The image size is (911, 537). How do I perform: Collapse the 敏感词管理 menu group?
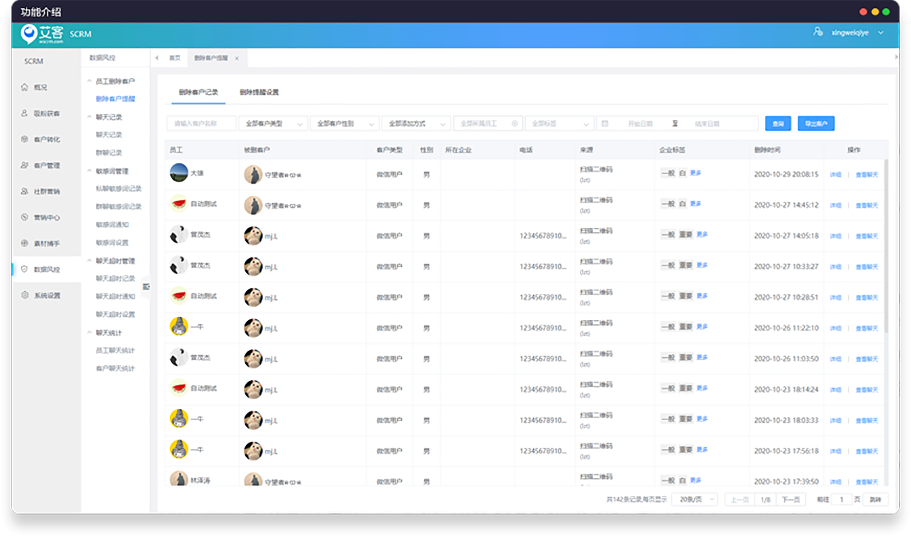(90, 171)
